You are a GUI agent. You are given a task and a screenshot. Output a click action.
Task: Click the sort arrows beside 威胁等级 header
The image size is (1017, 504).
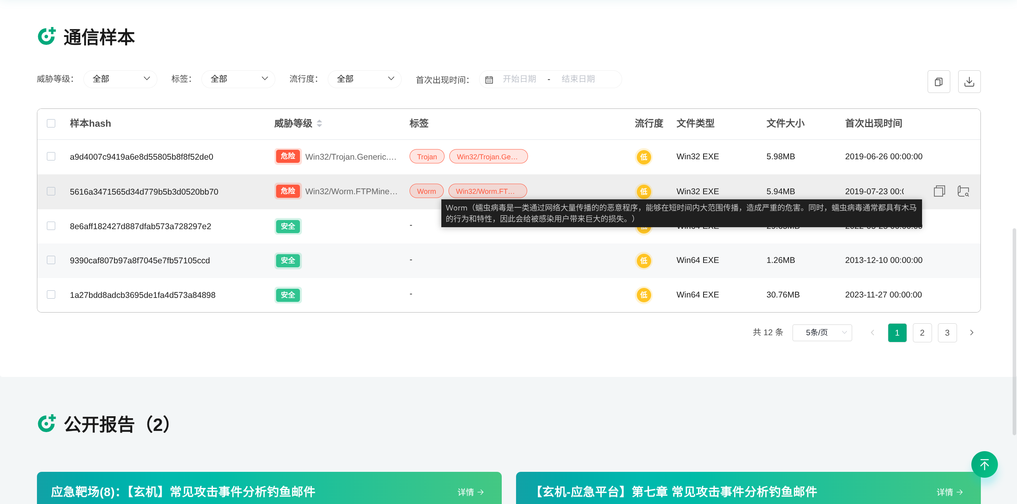pyautogui.click(x=319, y=124)
